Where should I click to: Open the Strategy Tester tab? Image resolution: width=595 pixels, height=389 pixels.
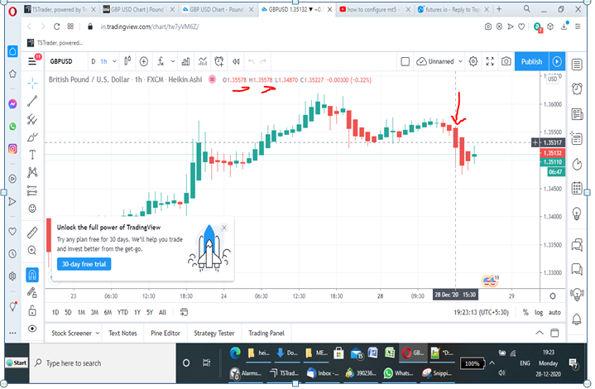pos(214,334)
